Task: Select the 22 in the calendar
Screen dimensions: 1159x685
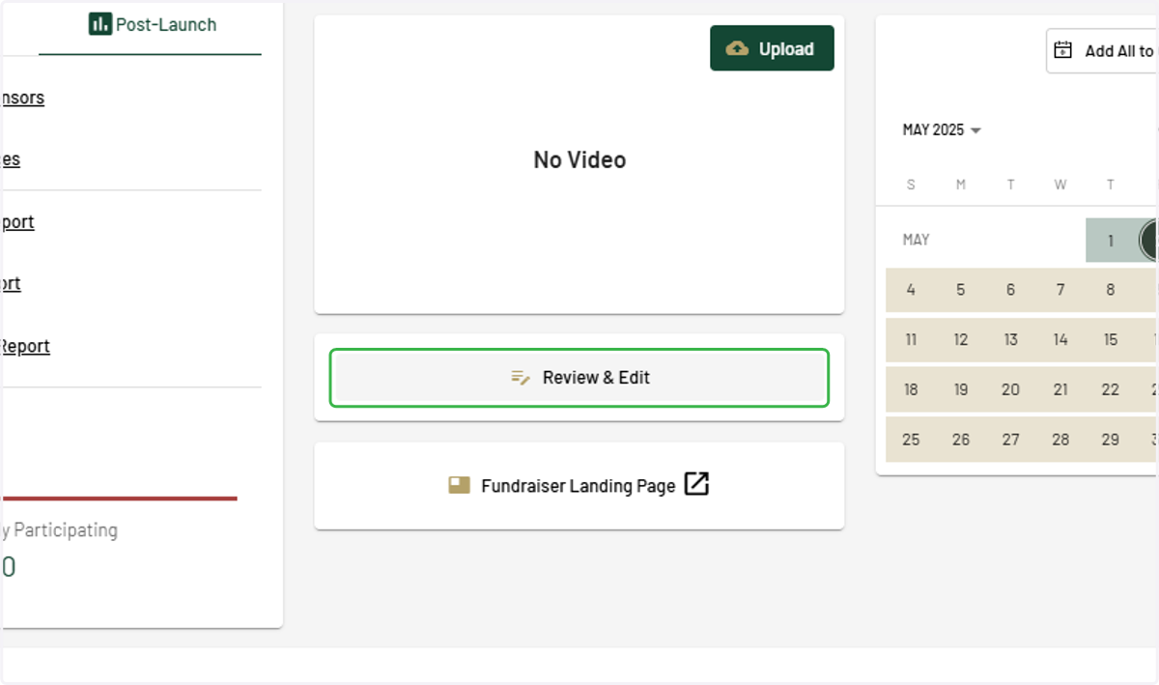Action: (x=1111, y=390)
